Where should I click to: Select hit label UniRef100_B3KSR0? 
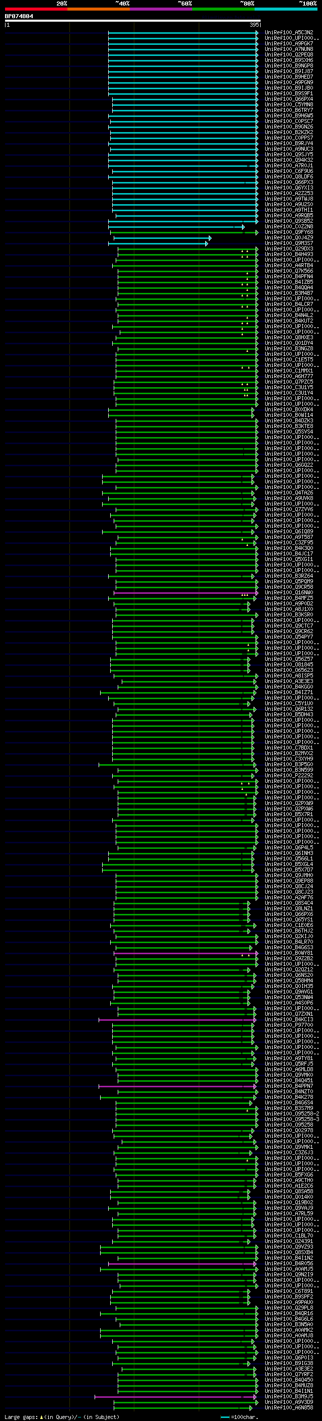(x=289, y=615)
